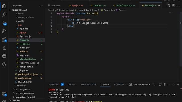
Task: Maximize the panel size chevron
Action: point(173,84)
